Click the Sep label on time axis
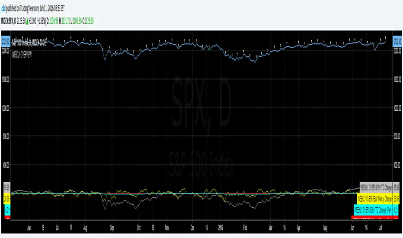The width and height of the screenshot is (403, 238). click(x=112, y=228)
